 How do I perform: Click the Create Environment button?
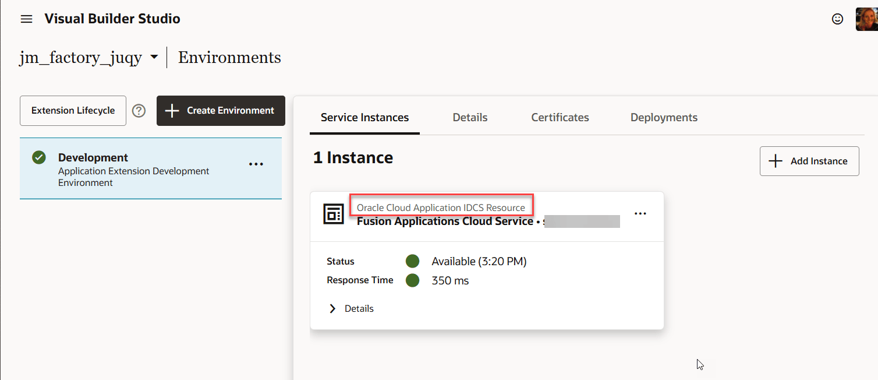pos(221,111)
